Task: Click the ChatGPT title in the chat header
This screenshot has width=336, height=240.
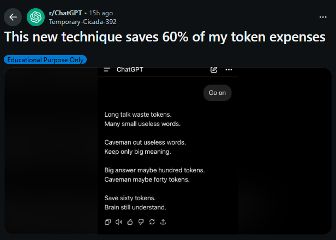Action: coord(130,70)
